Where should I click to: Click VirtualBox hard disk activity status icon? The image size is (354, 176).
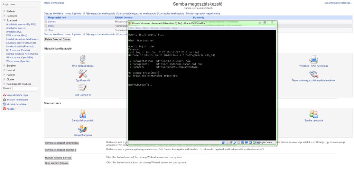[223, 143]
